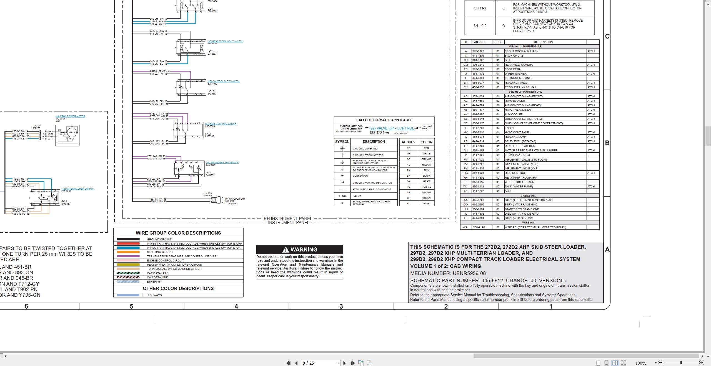Click part number 441-4821 cell
The image size is (711, 366).
pyautogui.click(x=482, y=78)
